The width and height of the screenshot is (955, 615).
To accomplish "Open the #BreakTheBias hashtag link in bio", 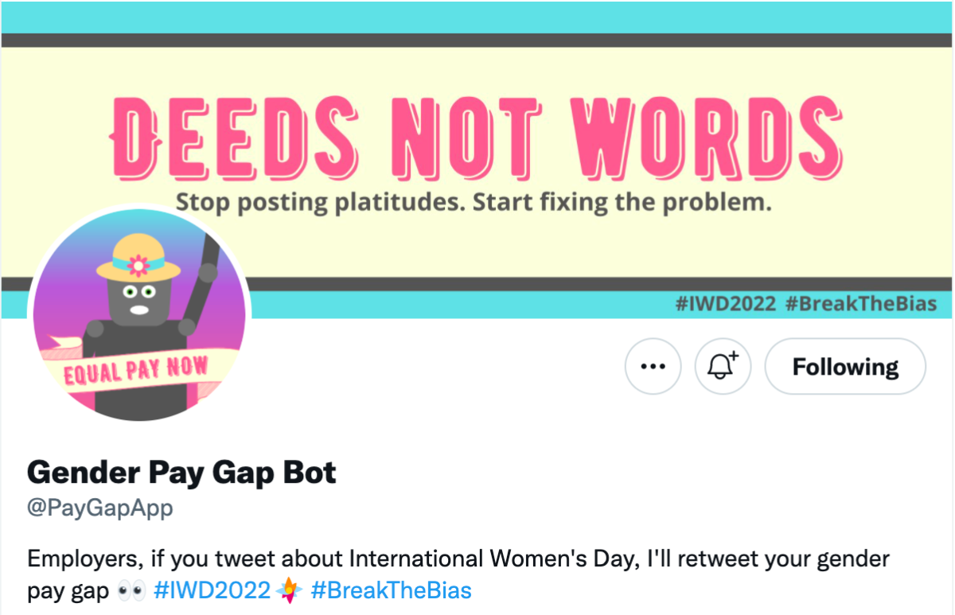I will click(391, 590).
